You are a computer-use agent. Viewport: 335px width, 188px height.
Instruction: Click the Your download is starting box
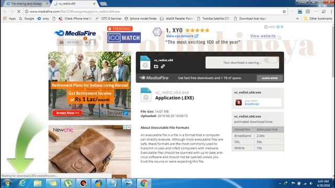pyautogui.click(x=242, y=63)
